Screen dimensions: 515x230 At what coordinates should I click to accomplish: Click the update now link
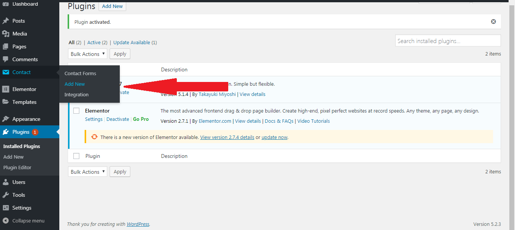pos(274,137)
